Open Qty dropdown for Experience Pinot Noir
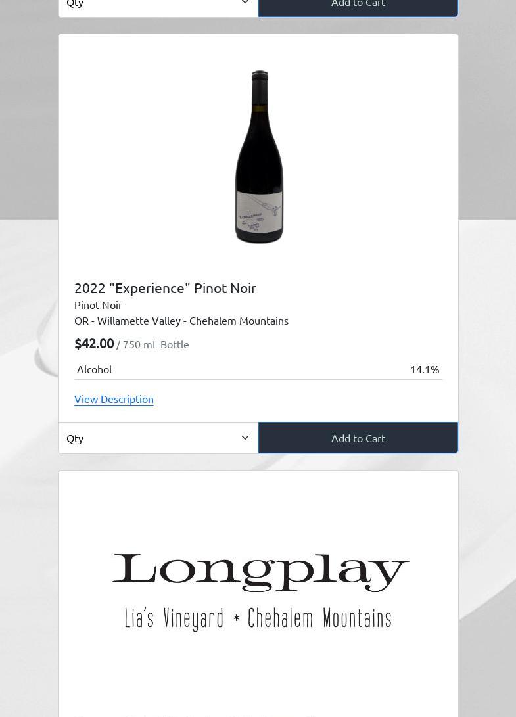The width and height of the screenshot is (516, 717). pos(158,438)
